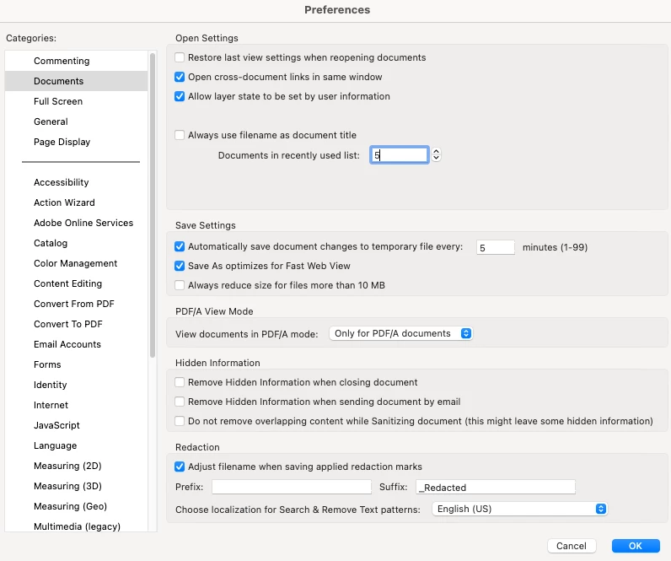Enable Restore last view settings checkbox

tap(180, 58)
